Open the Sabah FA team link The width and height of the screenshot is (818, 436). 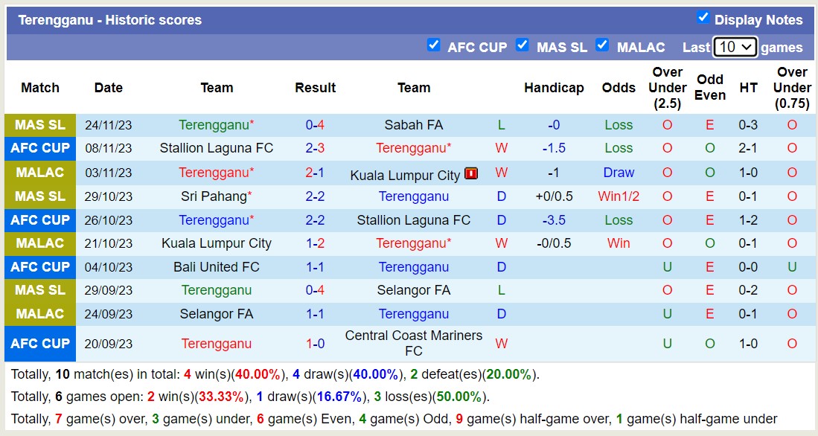coord(413,125)
